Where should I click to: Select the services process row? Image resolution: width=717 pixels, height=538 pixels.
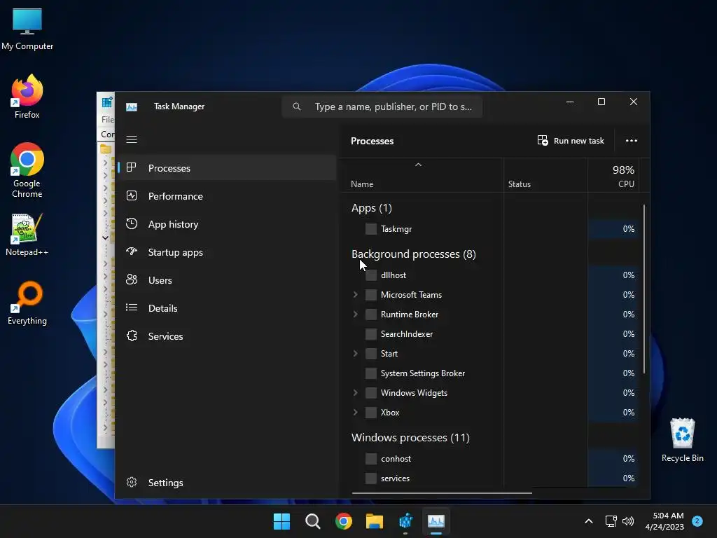tap(494, 478)
